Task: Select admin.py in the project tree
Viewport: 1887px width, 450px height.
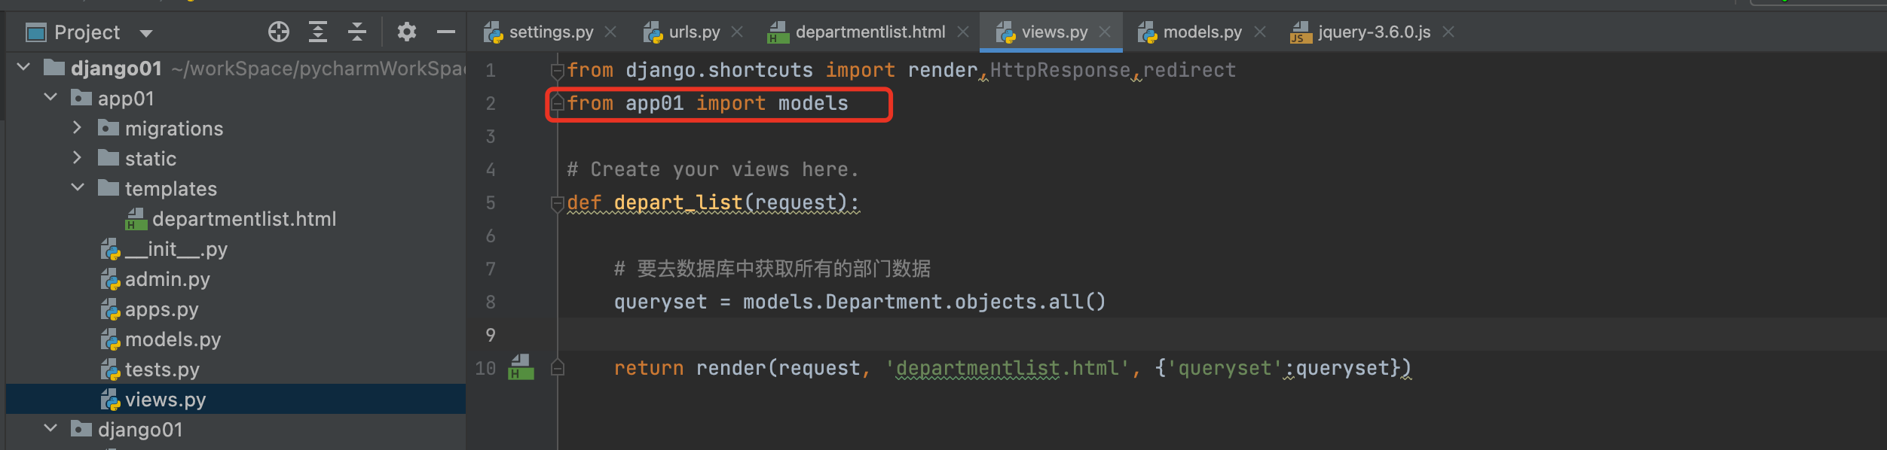Action: (167, 279)
